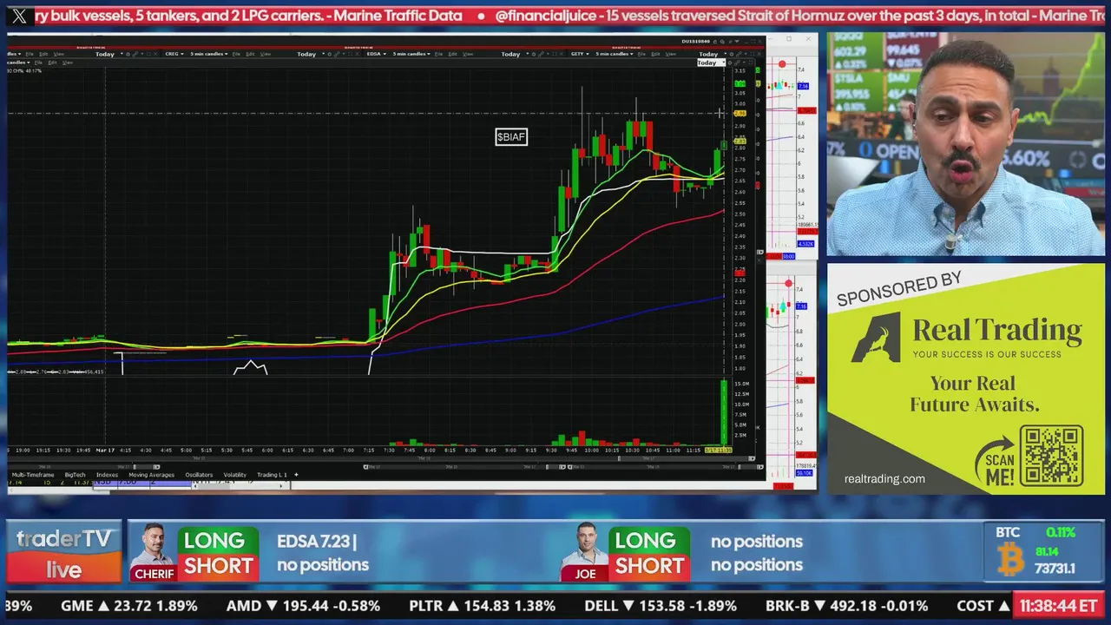Expand EDSA chart's 5 min candles dropdown

tap(411, 54)
